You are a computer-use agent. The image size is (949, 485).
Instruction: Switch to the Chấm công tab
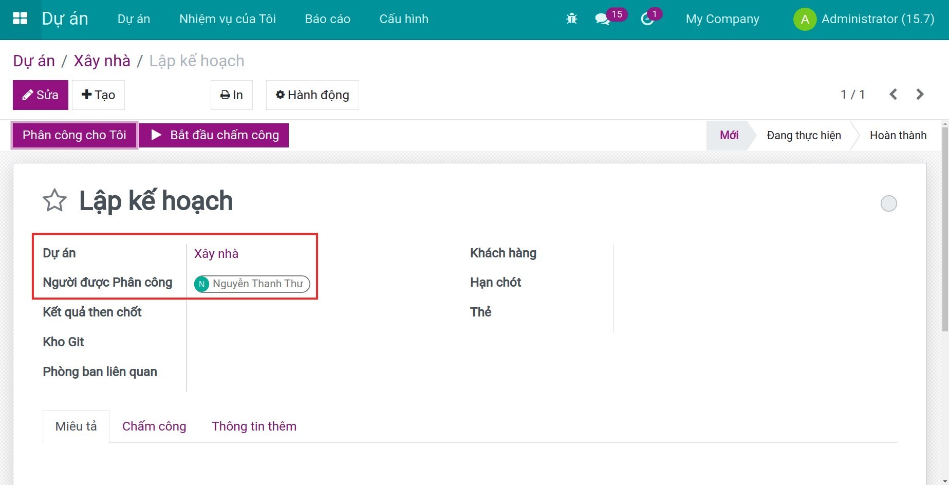point(154,426)
